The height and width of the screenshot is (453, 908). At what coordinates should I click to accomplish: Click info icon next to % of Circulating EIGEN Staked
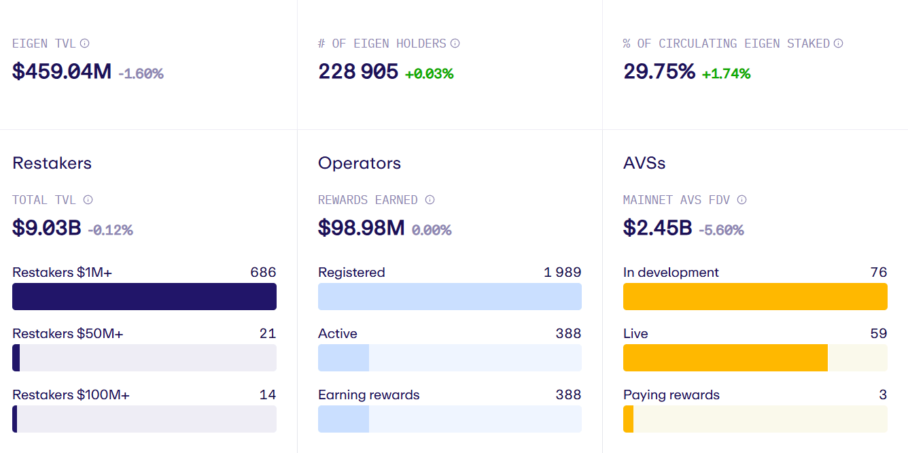(x=839, y=44)
